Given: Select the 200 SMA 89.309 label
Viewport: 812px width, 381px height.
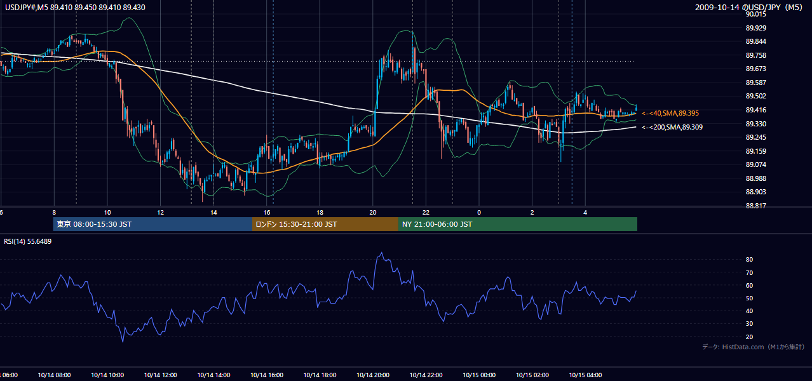Looking at the screenshot, I should 672,127.
